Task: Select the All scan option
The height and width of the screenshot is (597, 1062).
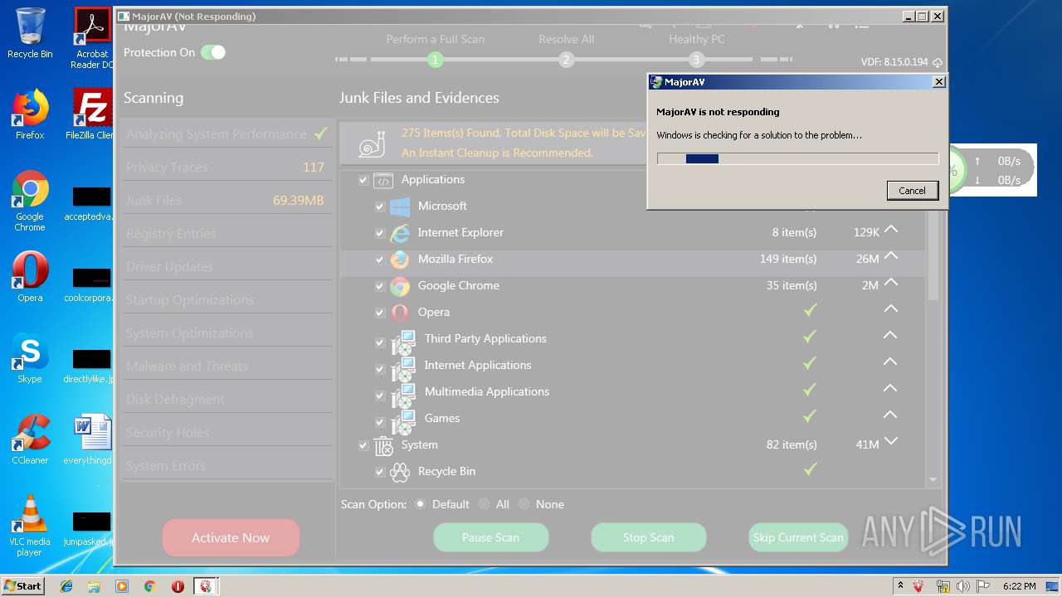Action: point(484,504)
